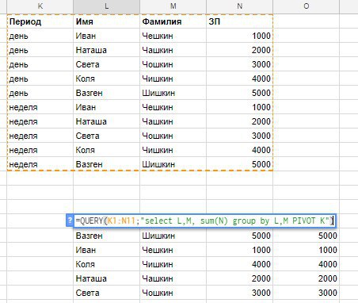Click the 'Имя' header cell
358x303 pixels.
point(107,21)
